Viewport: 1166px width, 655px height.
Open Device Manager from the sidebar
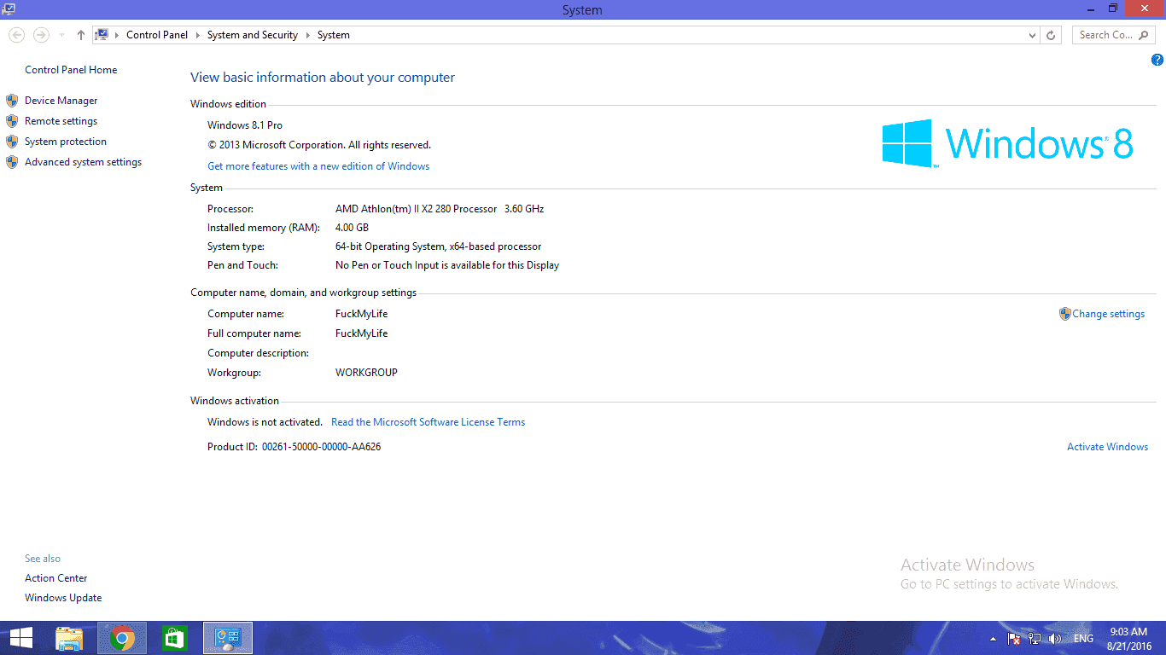[61, 101]
